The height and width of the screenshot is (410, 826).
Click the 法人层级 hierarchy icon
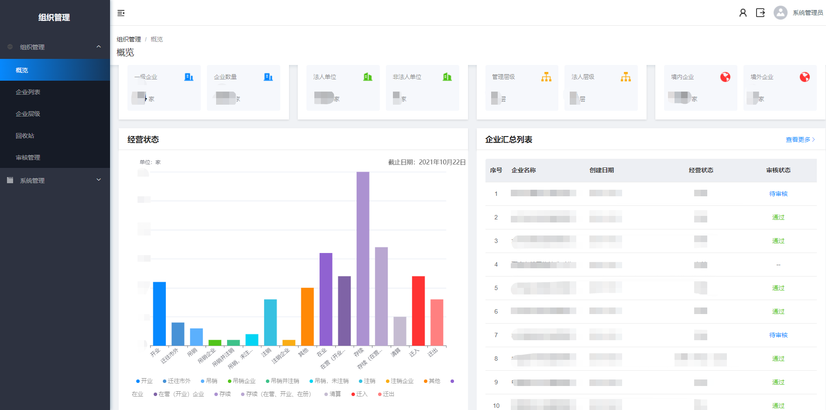coord(626,77)
